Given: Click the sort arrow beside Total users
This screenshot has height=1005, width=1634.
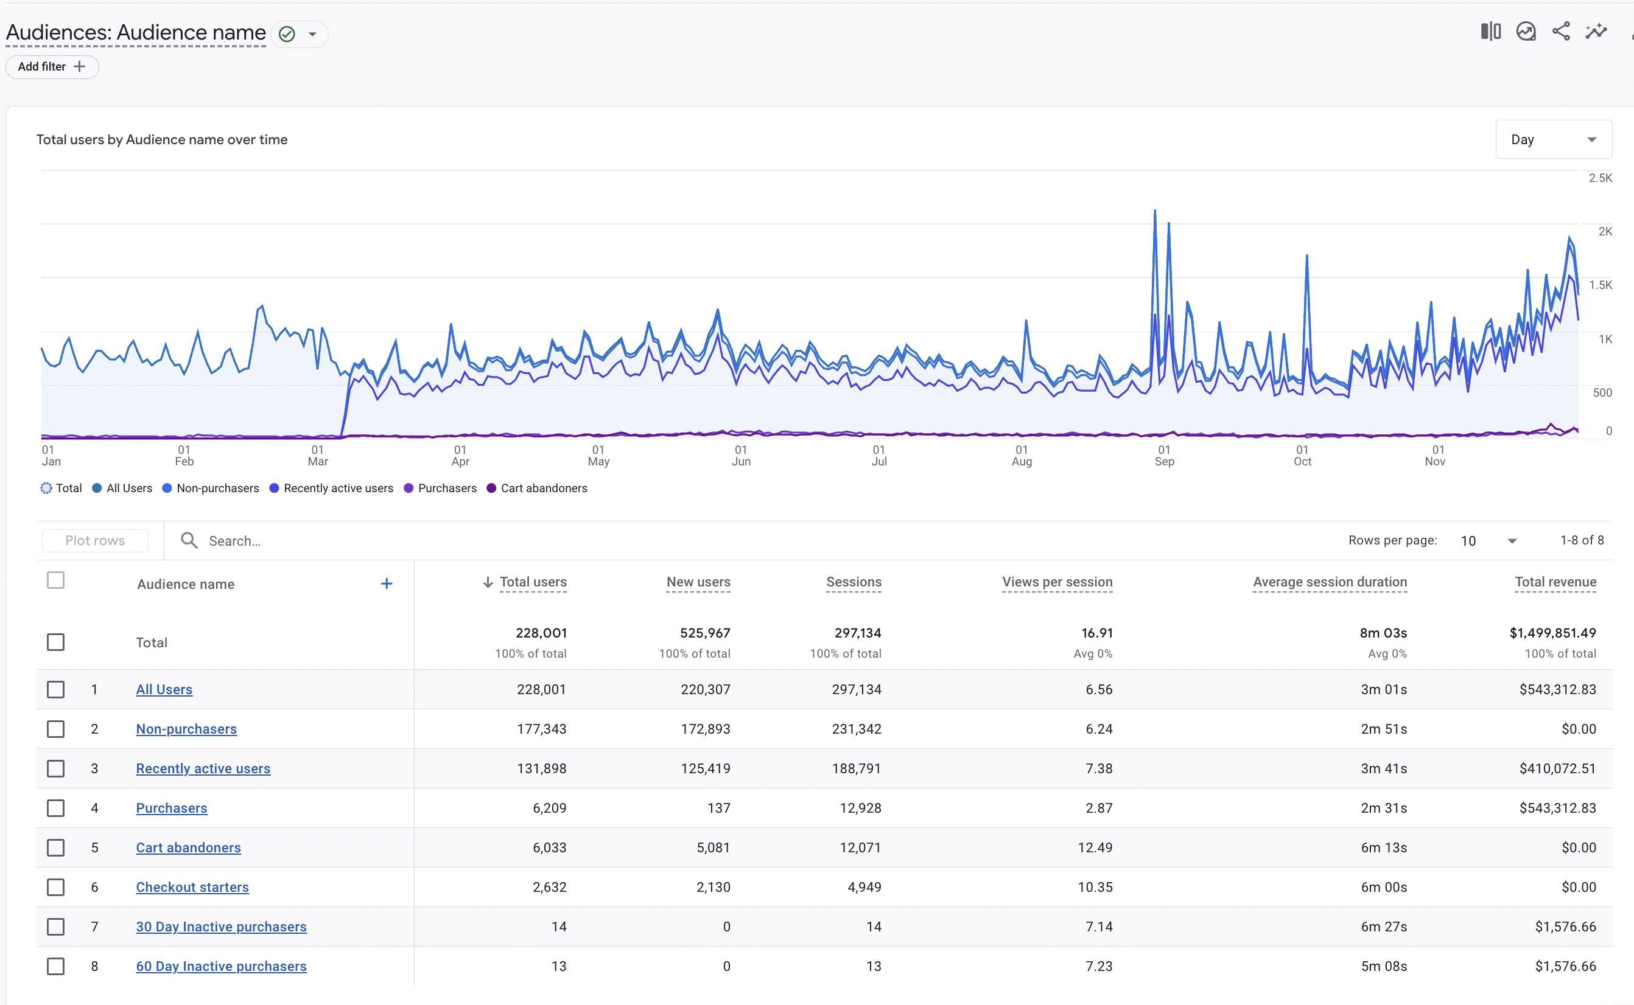Looking at the screenshot, I should [488, 582].
